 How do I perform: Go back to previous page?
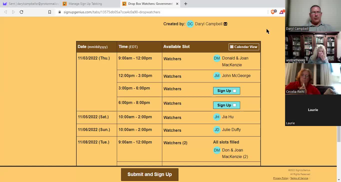(x=5, y=12)
